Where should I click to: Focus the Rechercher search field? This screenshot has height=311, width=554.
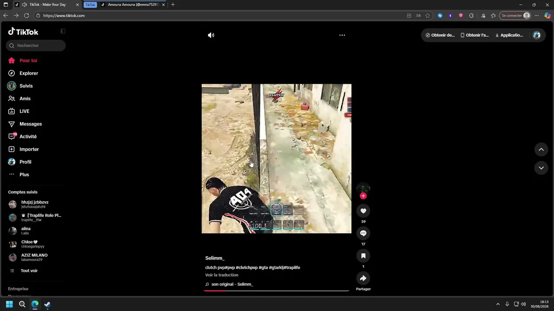coord(36,45)
